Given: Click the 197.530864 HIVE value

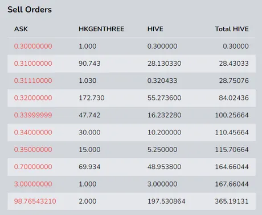Looking at the screenshot, I should click(x=166, y=201).
